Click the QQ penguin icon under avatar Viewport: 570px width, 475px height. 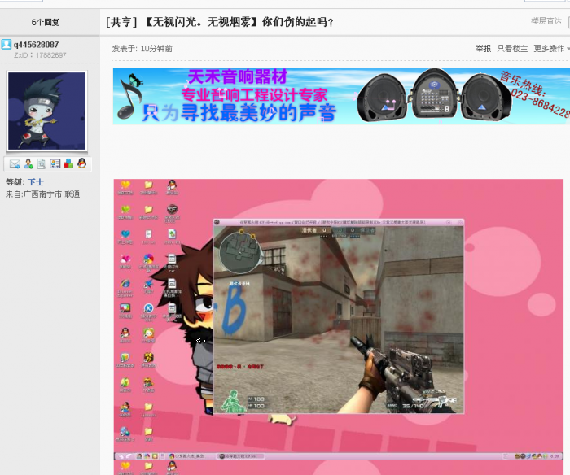[81, 163]
